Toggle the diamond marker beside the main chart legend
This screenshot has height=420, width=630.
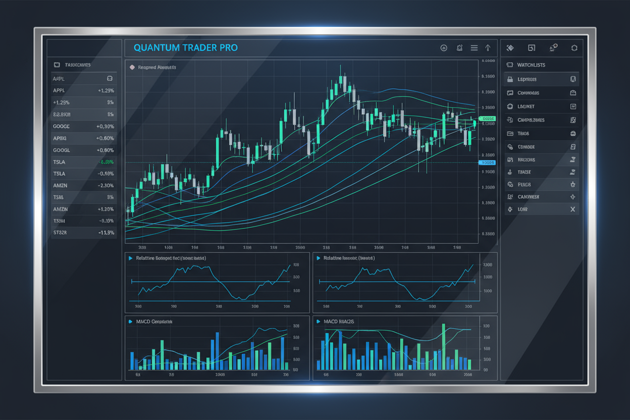(132, 67)
